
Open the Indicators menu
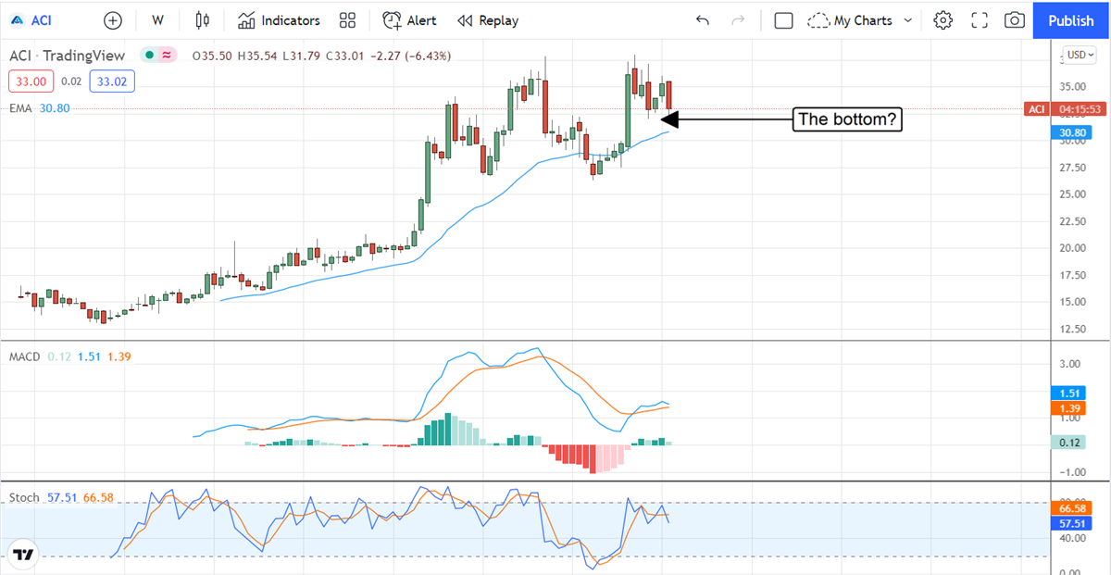pos(279,20)
